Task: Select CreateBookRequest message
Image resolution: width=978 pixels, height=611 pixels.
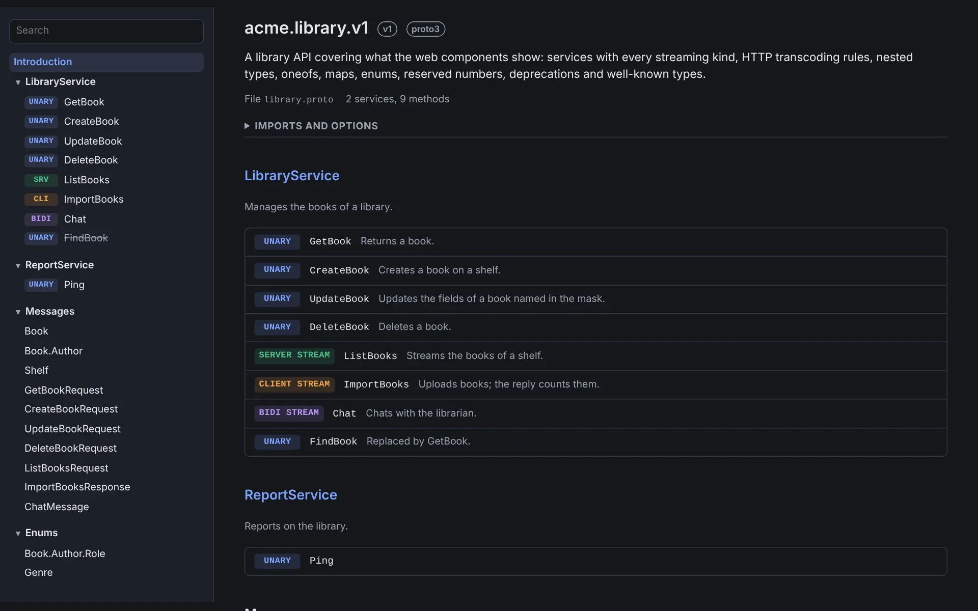Action: pos(71,409)
